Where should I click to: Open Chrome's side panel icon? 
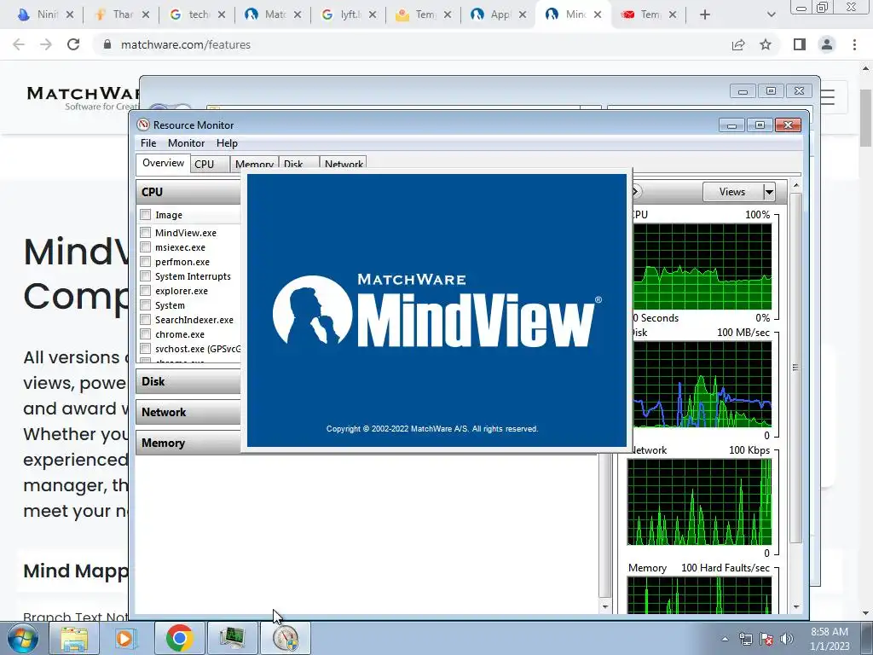(800, 44)
